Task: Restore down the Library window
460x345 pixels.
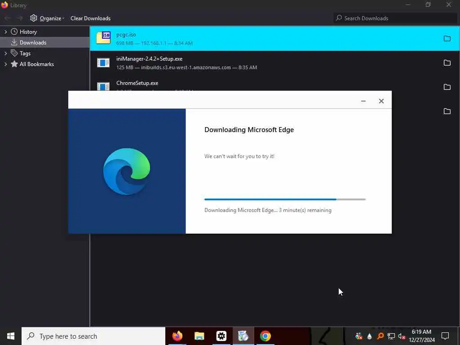Action: pyautogui.click(x=428, y=4)
